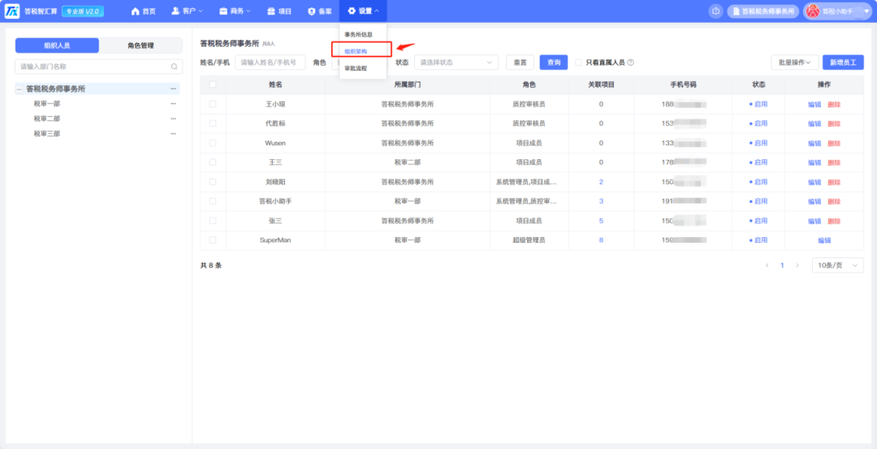Open the 批量操作 dropdown
The width and height of the screenshot is (877, 449).
(x=795, y=62)
